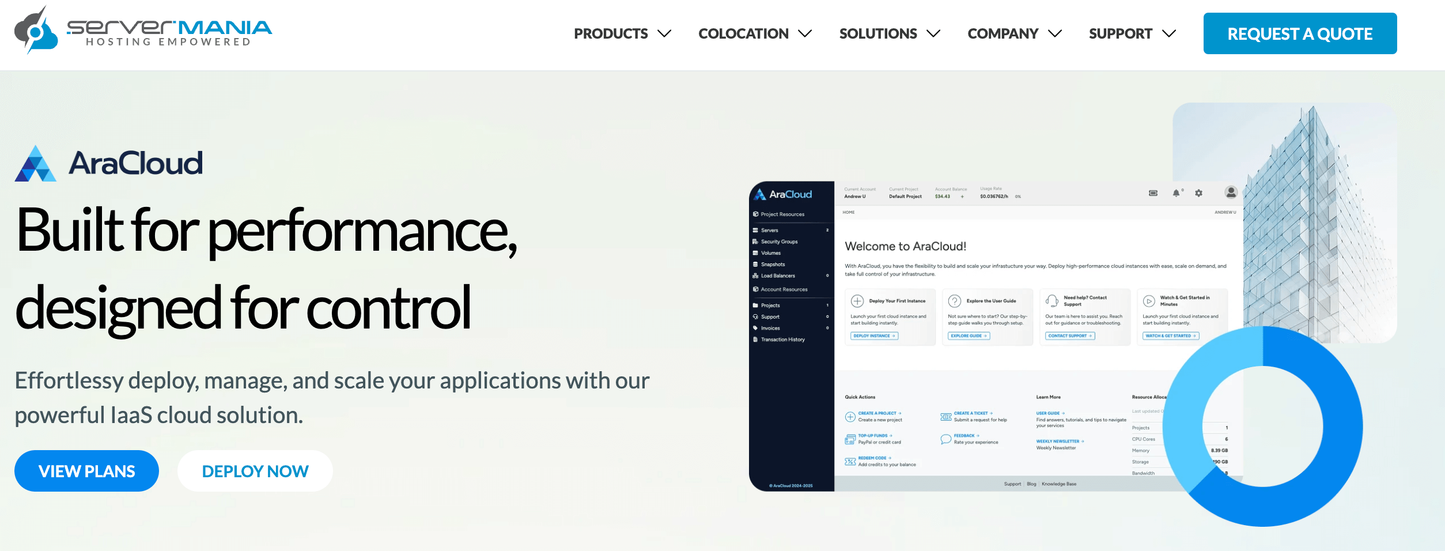Expand the Products dropdown chevron
This screenshot has height=551, width=1445.
[664, 34]
